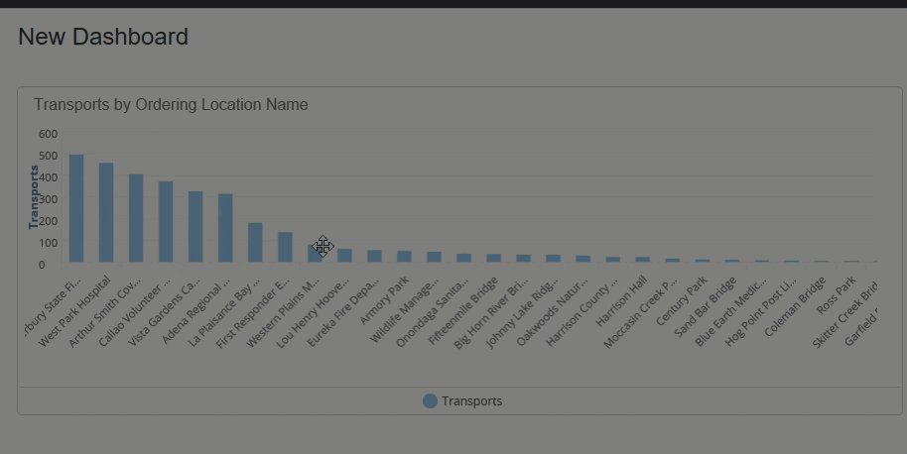Select the tallest bar in the chart
907x454 pixels.
76,208
